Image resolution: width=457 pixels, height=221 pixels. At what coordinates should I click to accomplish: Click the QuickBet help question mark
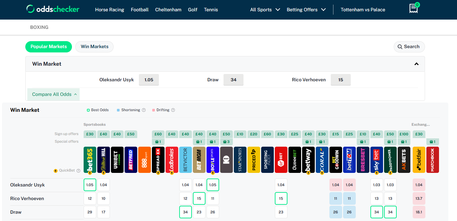click(x=78, y=171)
